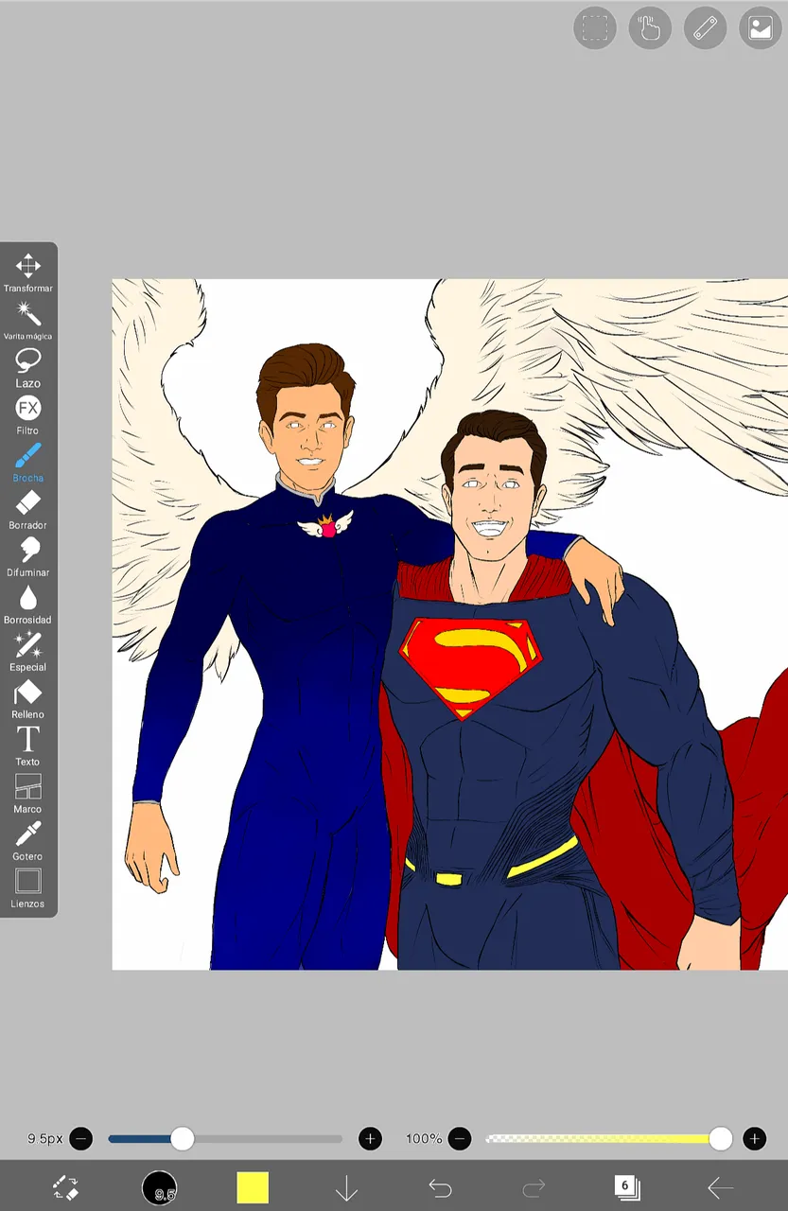This screenshot has width=788, height=1211.
Task: Select the Difuminar smudge tool
Action: pyautogui.click(x=27, y=556)
